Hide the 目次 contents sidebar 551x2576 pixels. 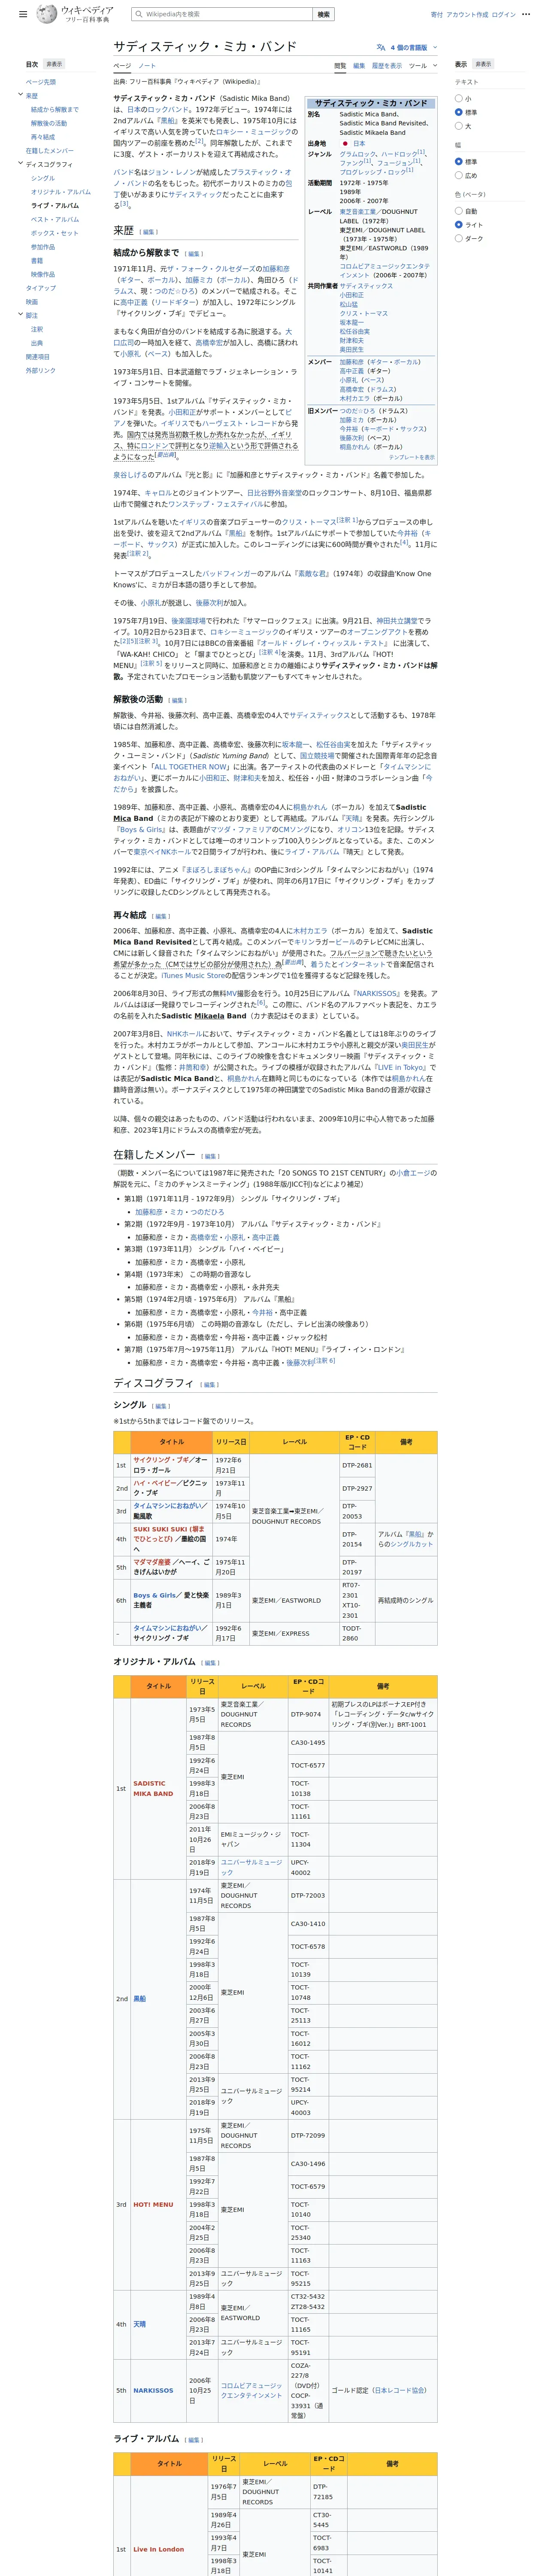click(x=54, y=64)
